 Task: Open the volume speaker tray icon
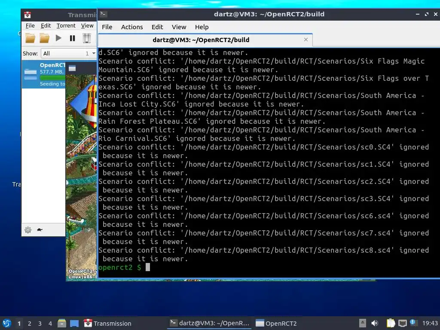(x=375, y=323)
